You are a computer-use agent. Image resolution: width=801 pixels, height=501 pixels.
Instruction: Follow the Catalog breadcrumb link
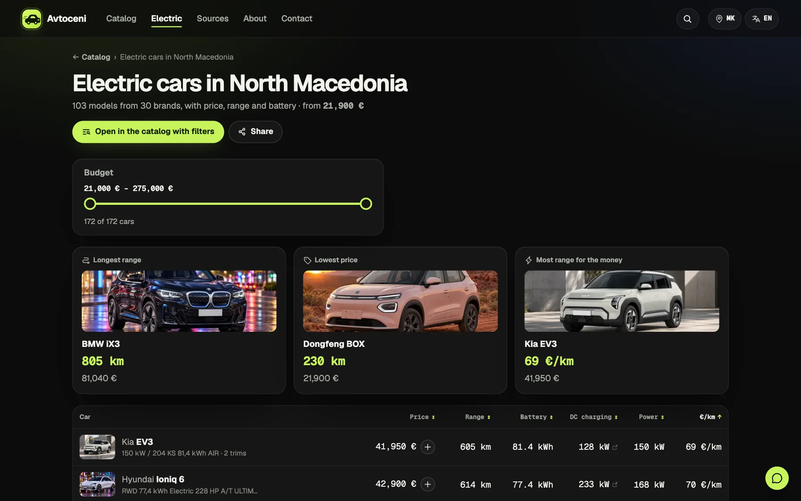(96, 57)
